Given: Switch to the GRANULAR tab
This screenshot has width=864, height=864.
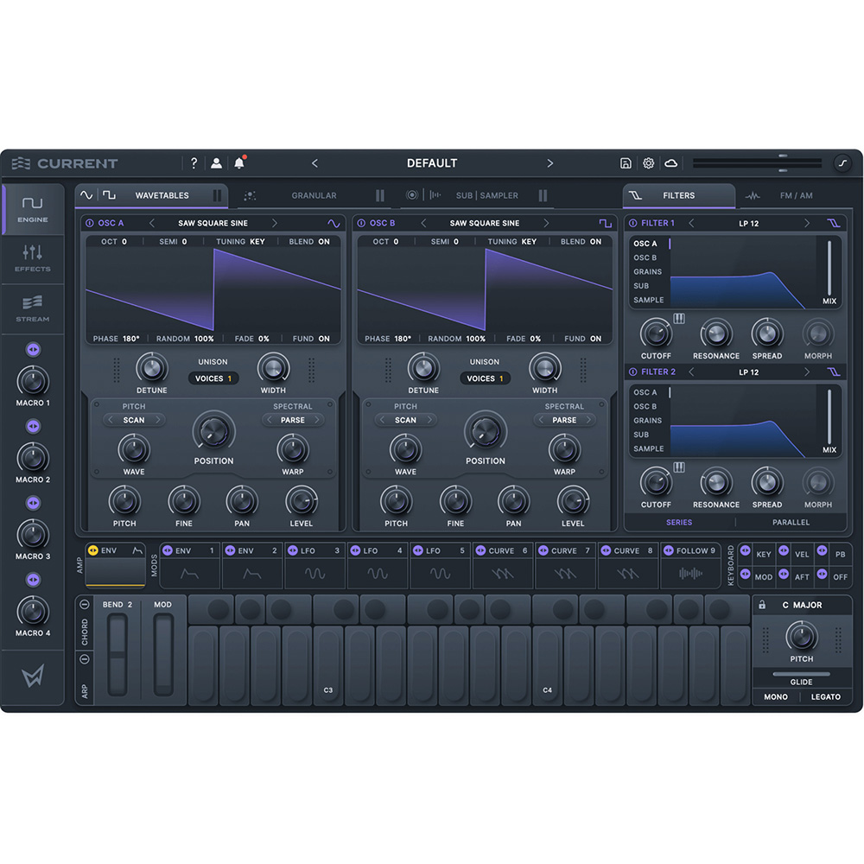Looking at the screenshot, I should (314, 195).
